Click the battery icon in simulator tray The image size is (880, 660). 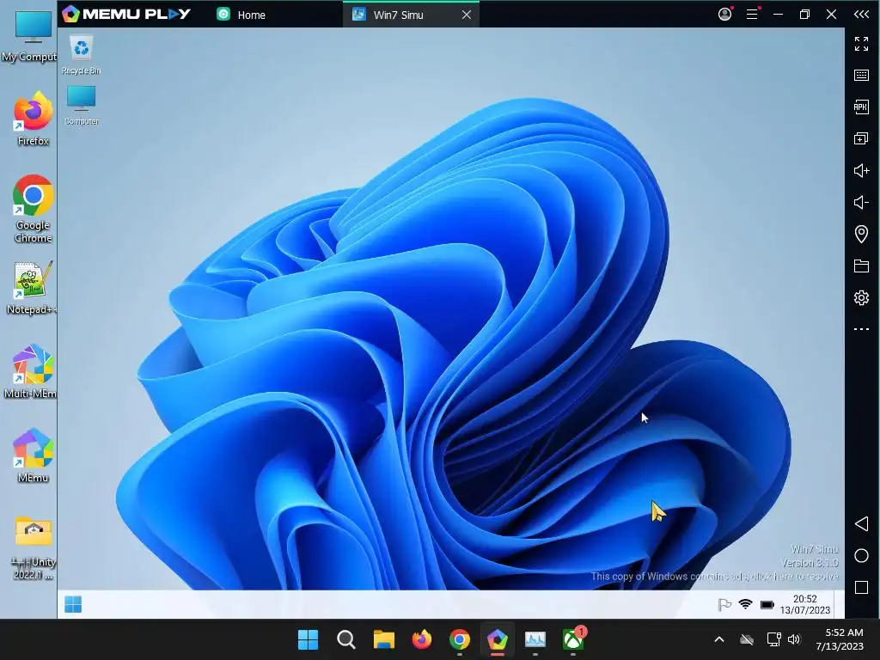click(x=767, y=604)
